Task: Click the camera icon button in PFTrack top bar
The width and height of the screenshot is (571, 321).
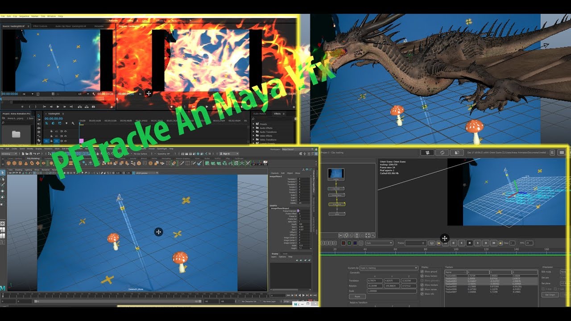Action: pyautogui.click(x=427, y=152)
